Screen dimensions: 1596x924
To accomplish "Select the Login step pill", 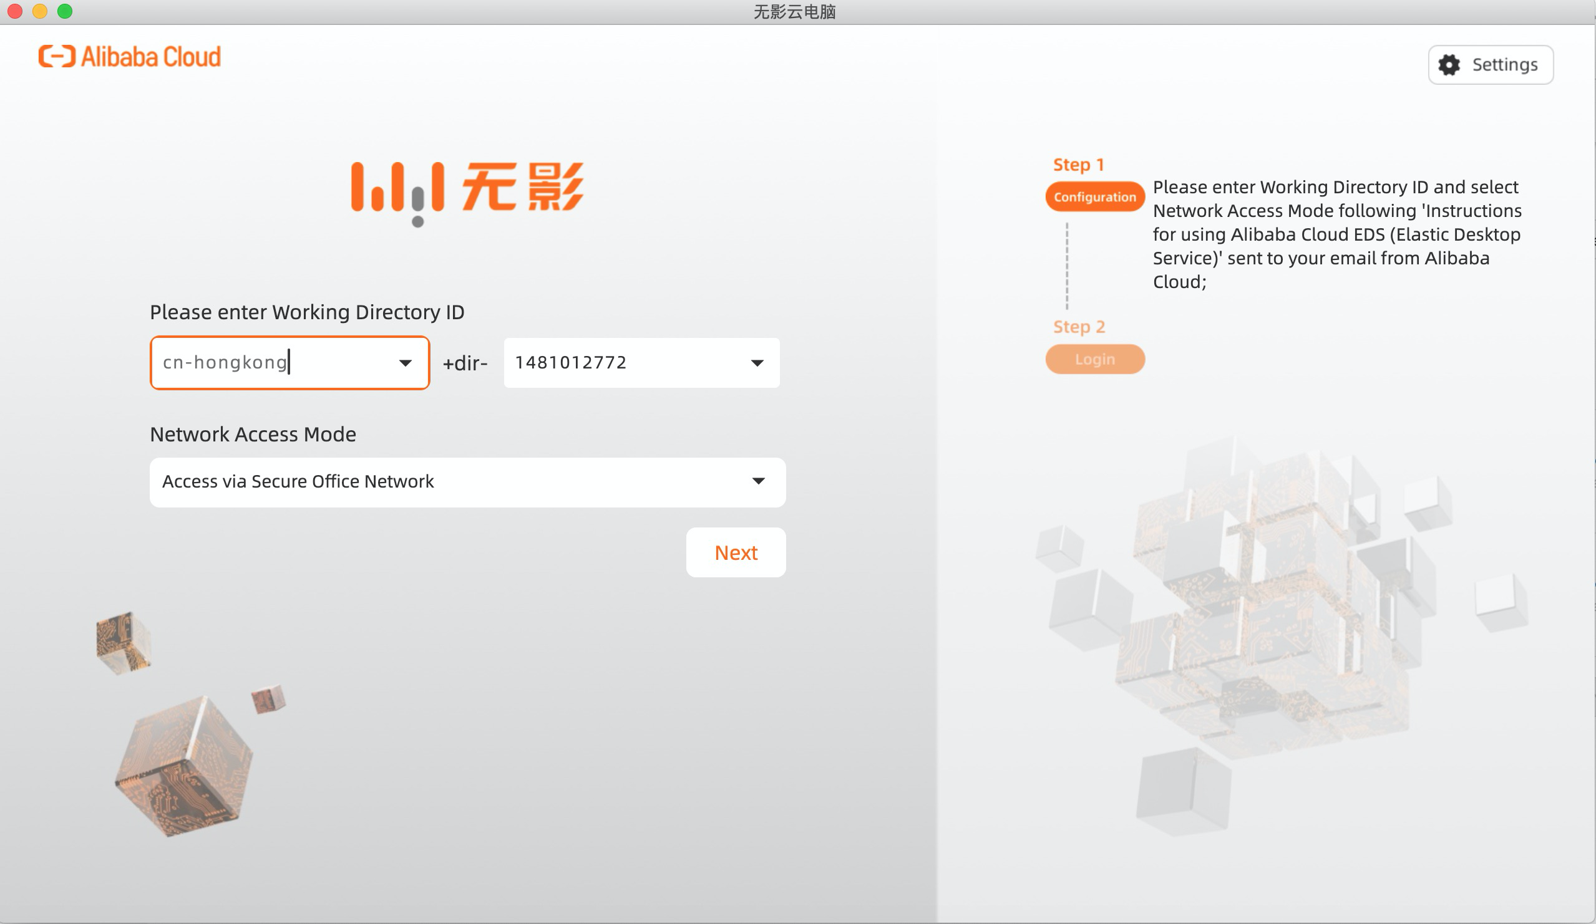I will (1094, 360).
